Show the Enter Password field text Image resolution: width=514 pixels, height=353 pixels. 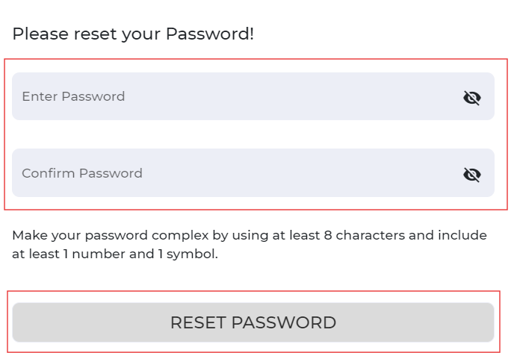click(x=471, y=98)
